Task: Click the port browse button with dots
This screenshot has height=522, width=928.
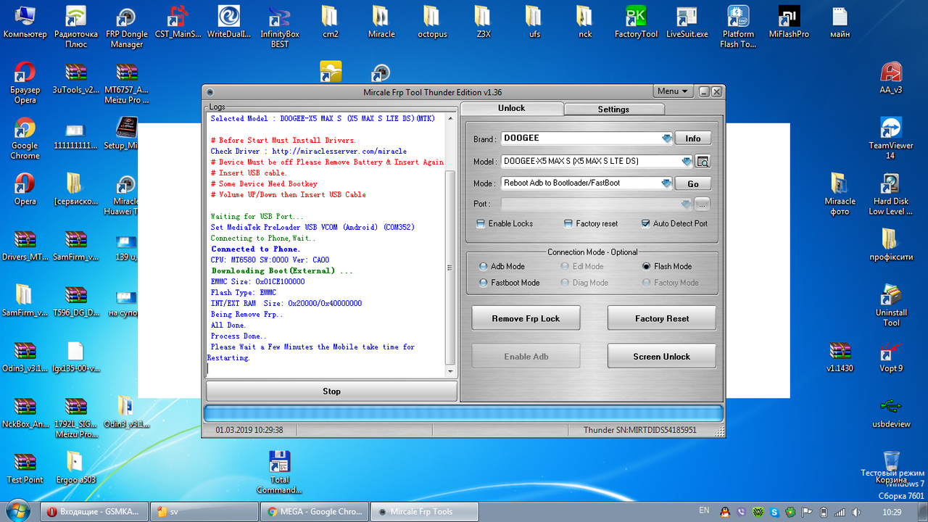Action: pos(702,204)
